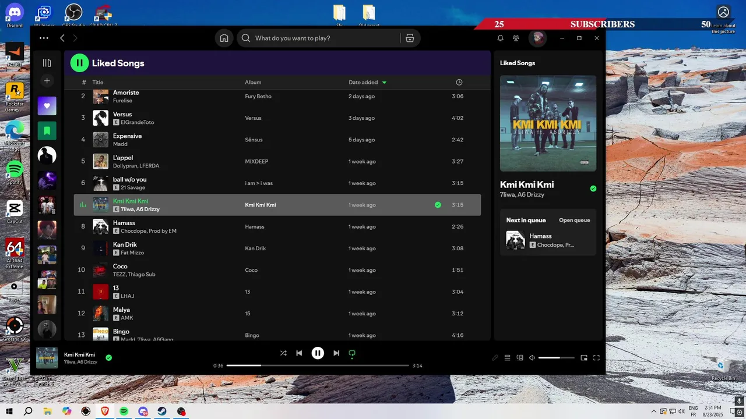Open the three-dots app menu
The height and width of the screenshot is (419, 746).
[44, 38]
